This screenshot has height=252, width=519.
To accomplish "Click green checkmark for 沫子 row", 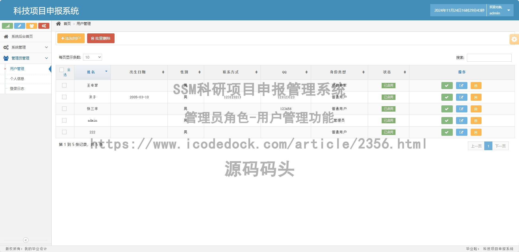I will click(447, 97).
